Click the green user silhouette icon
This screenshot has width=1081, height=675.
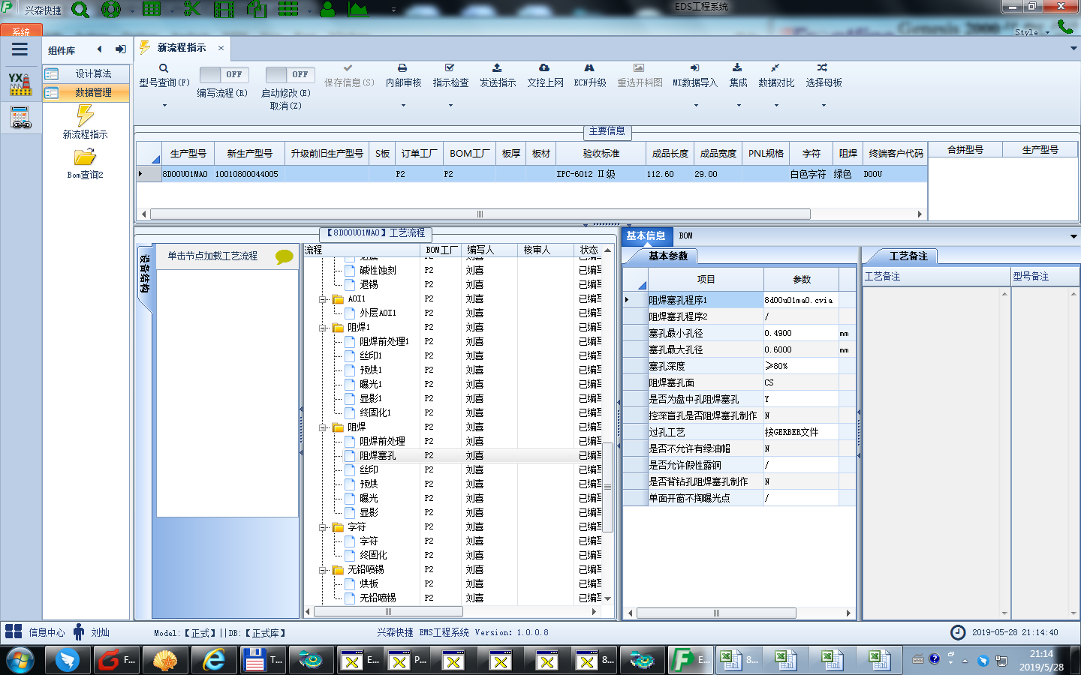[x=328, y=9]
